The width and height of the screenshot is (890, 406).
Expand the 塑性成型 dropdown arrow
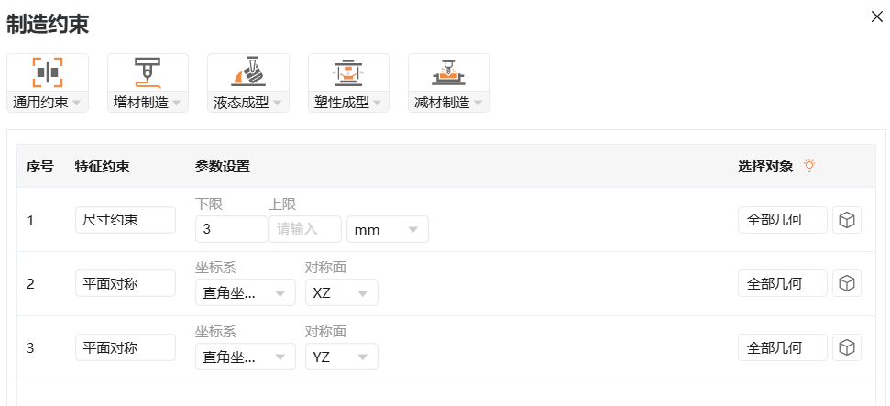[x=377, y=104]
